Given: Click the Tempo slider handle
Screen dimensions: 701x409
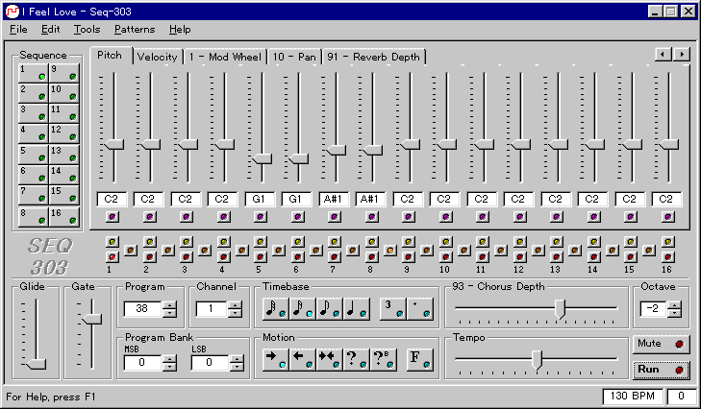Looking at the screenshot, I should (x=537, y=360).
